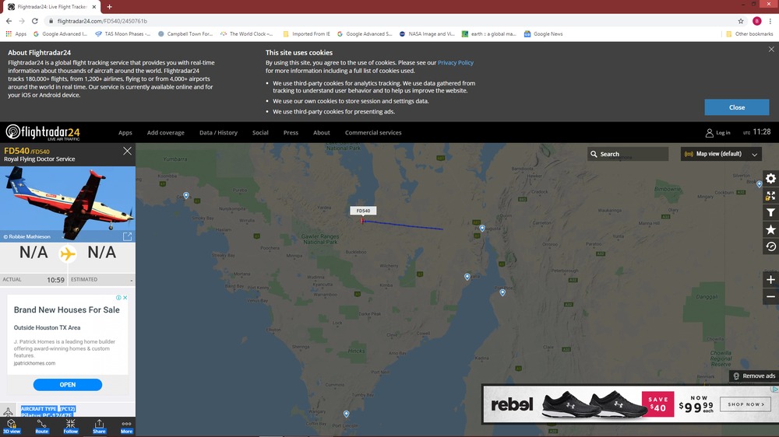Open the Data / History menu
Screen dimensions: 779x437
218,133
